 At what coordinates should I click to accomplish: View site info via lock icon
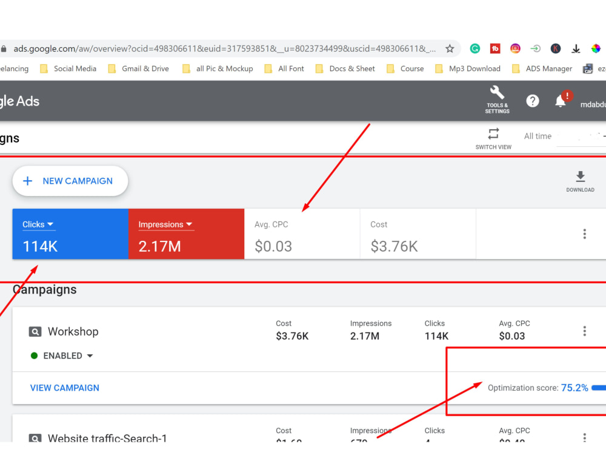pyautogui.click(x=4, y=49)
